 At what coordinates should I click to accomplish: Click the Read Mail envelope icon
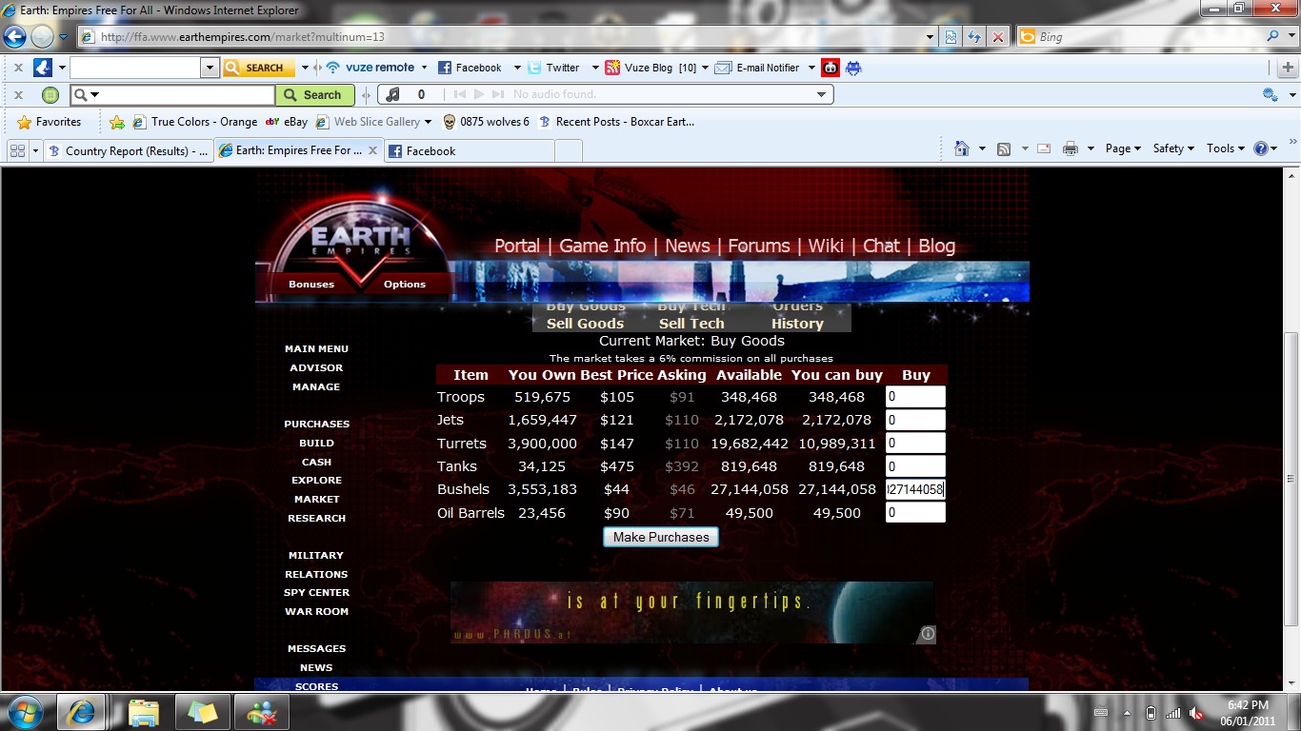point(1044,148)
